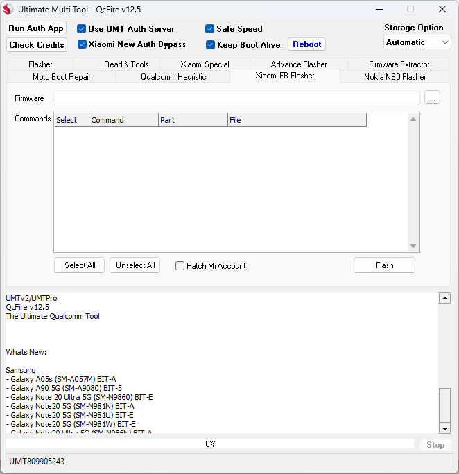This screenshot has width=459, height=474.
Task: Open the Moto Boot Repair tab
Action: 62,77
